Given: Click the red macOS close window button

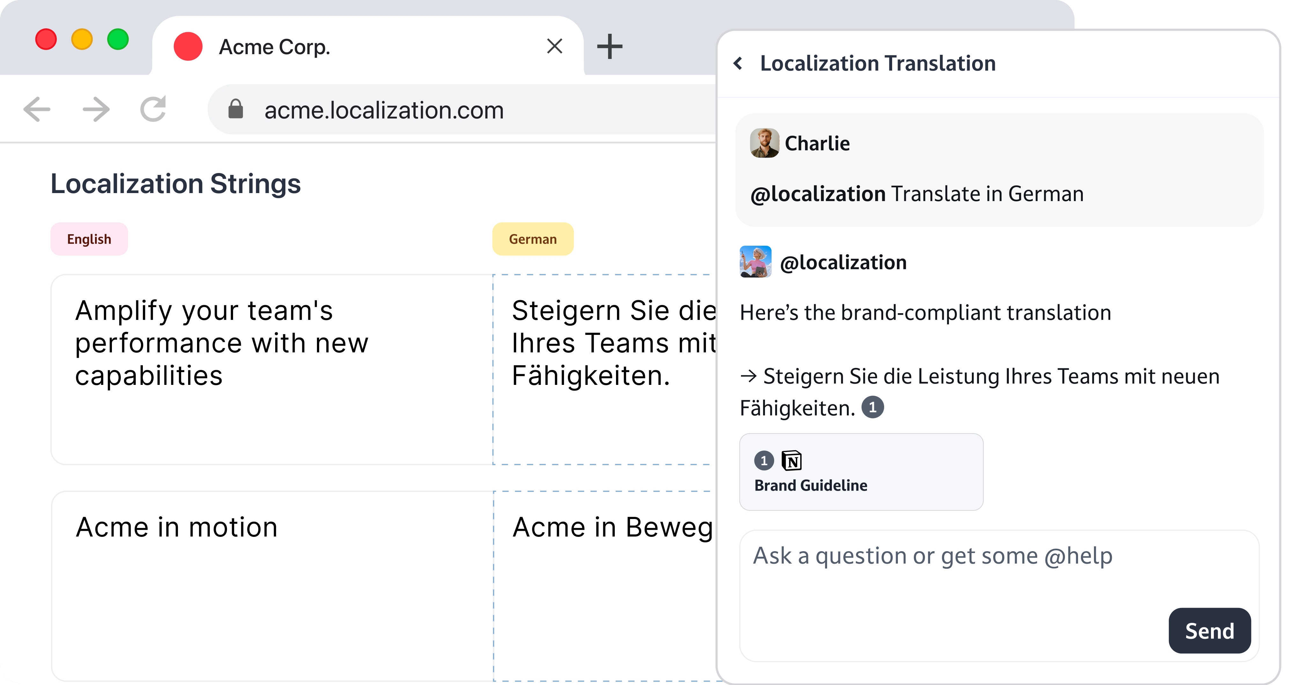Looking at the screenshot, I should click(46, 39).
